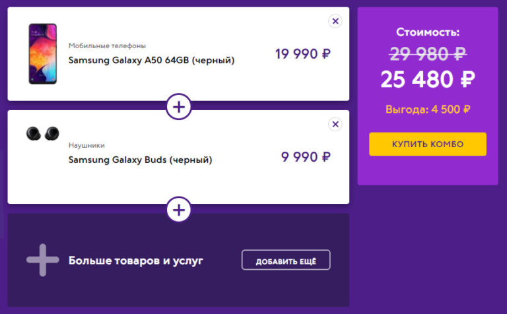This screenshot has width=507, height=314.
Task: Click the Больше товаров и услуг heading
Action: point(136,261)
